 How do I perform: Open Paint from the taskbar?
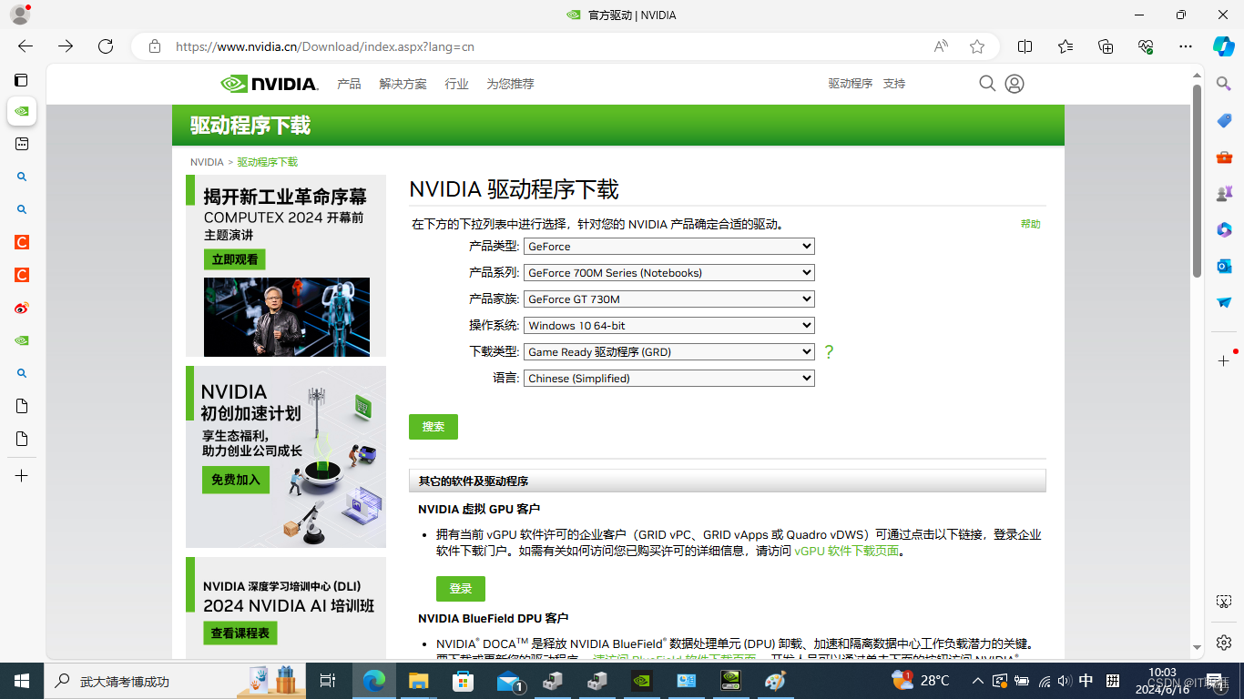coord(775,681)
